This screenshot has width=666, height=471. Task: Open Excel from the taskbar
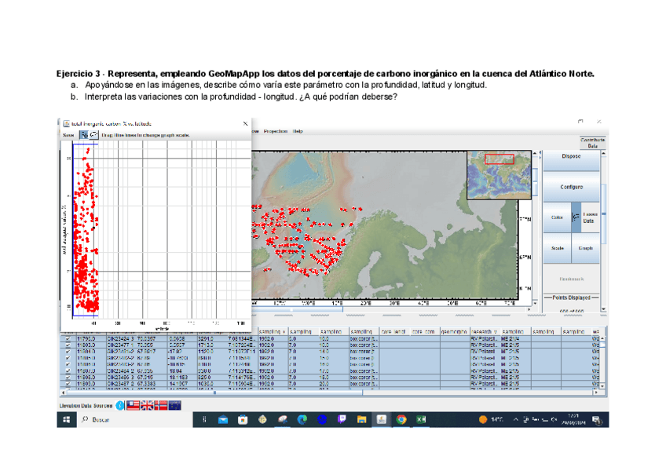pyautogui.click(x=421, y=420)
